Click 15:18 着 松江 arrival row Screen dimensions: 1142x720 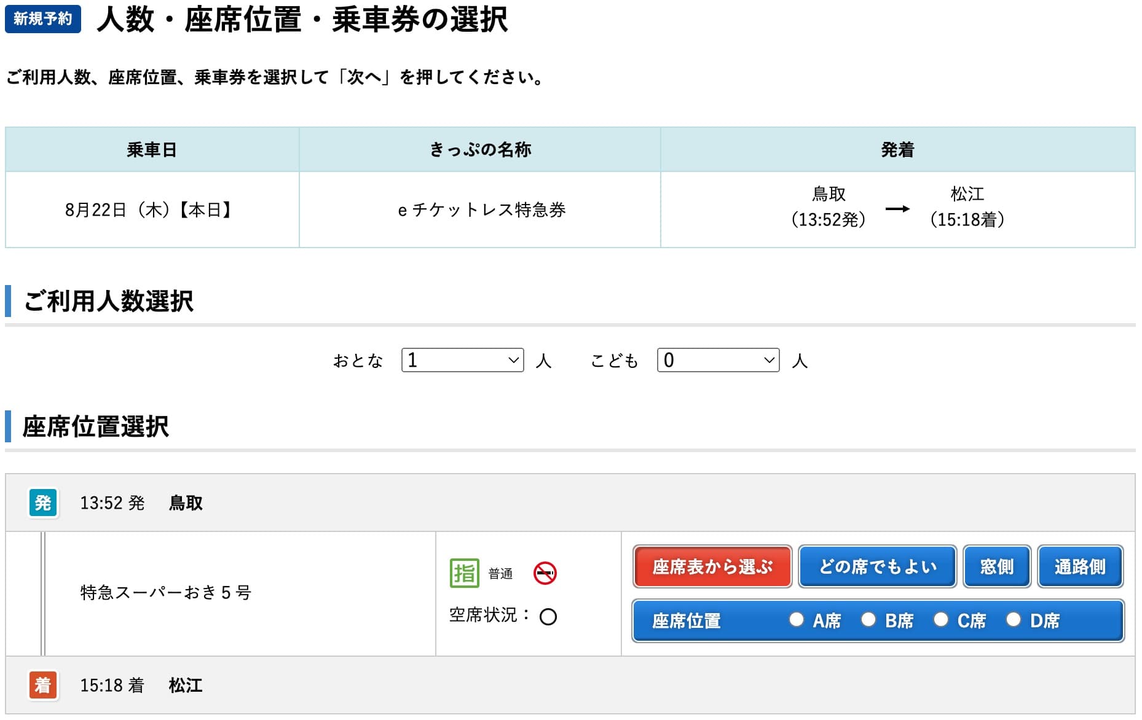tap(570, 685)
